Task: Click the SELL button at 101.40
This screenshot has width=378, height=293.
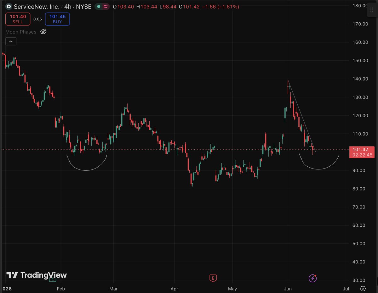Action: tap(18, 19)
